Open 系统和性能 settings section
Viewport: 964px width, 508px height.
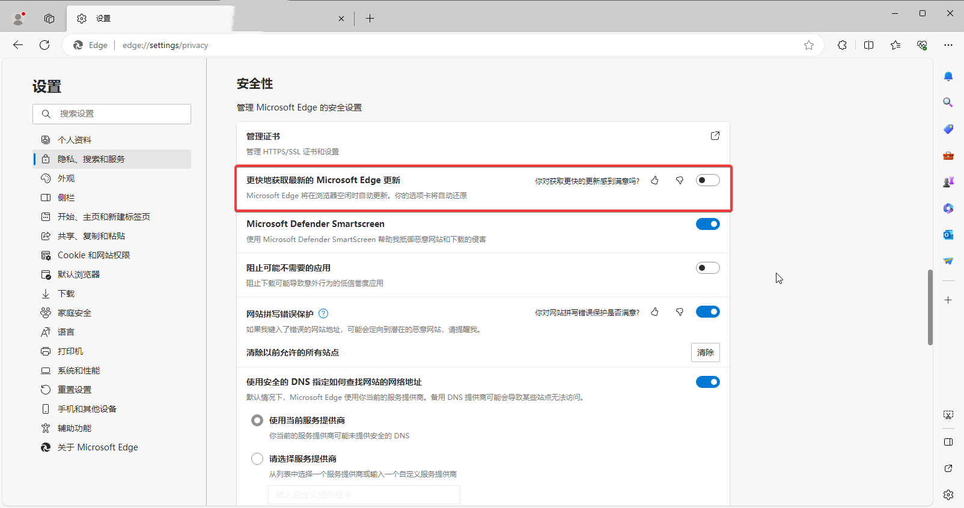[x=112, y=370]
